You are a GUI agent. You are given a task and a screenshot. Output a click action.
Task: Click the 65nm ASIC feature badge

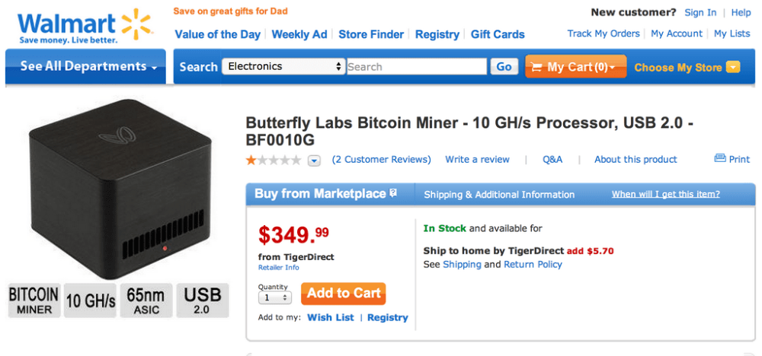tap(146, 300)
